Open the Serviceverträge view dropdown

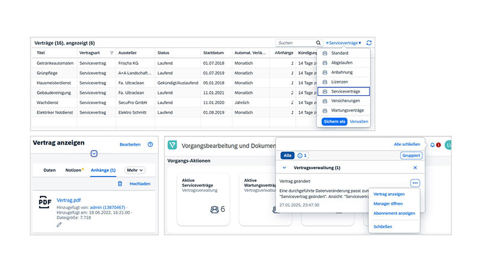[344, 43]
